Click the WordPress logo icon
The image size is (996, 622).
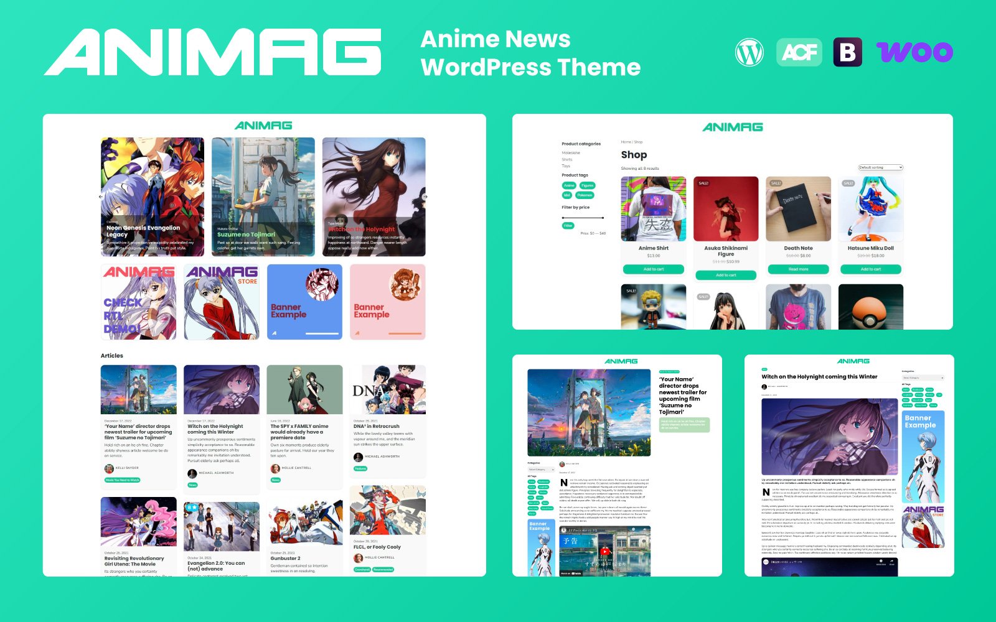coord(749,52)
